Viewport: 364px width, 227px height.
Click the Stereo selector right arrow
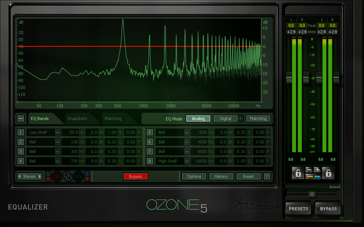(40, 176)
